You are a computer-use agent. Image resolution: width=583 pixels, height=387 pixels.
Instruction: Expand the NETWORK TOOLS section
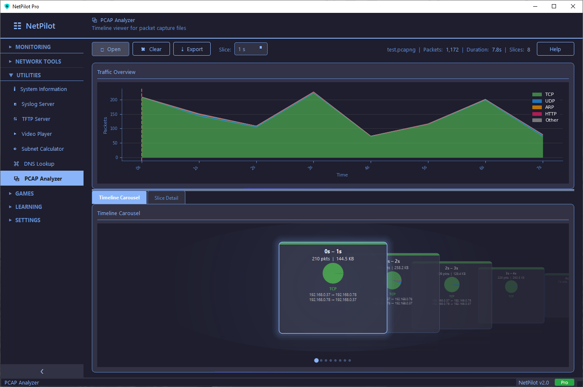(37, 61)
